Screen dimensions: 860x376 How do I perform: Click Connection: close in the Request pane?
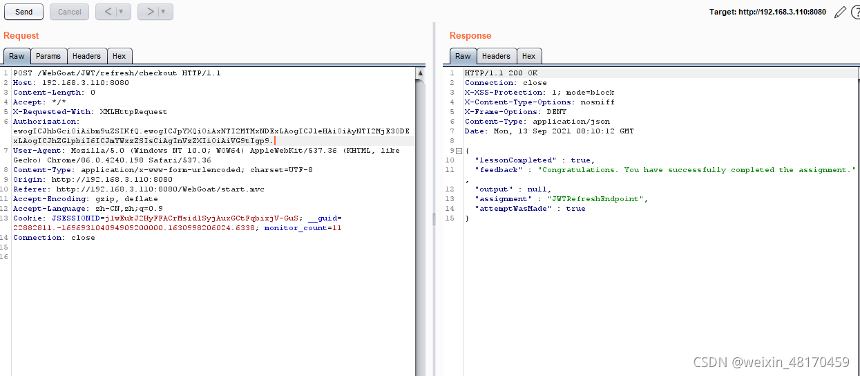54,238
